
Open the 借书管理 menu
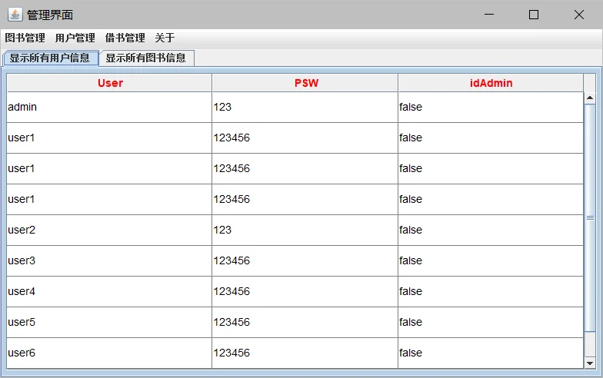[x=125, y=38]
